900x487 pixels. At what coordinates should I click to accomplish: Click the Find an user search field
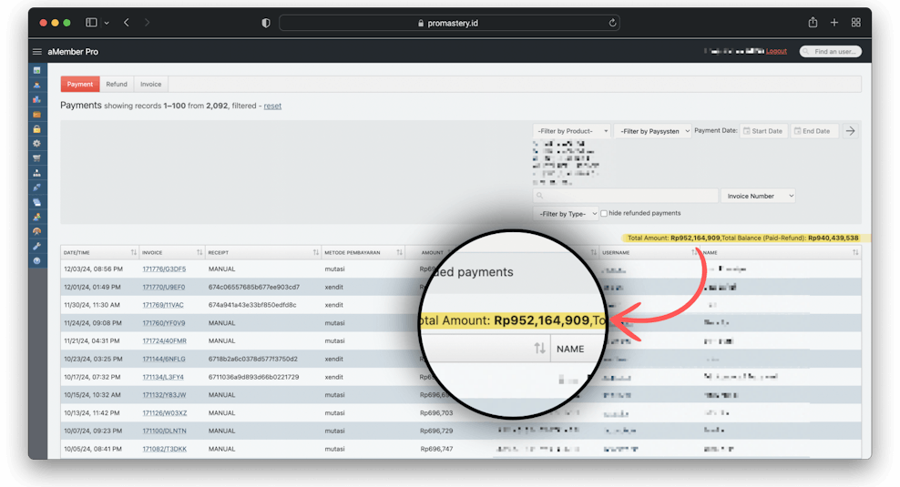click(831, 52)
